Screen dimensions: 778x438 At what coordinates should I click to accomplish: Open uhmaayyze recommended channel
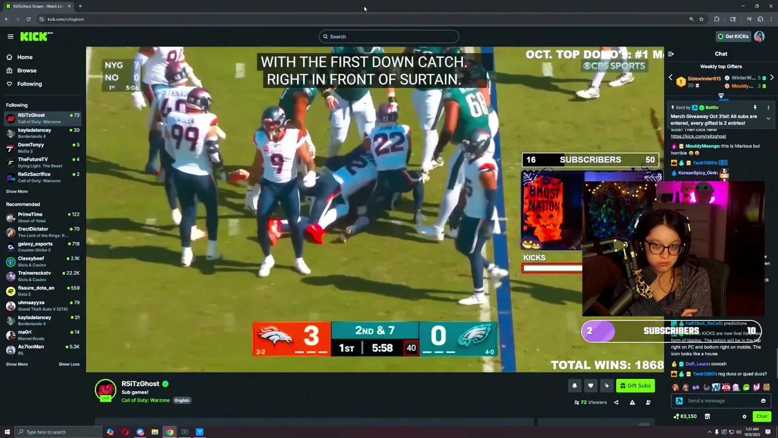pos(43,305)
